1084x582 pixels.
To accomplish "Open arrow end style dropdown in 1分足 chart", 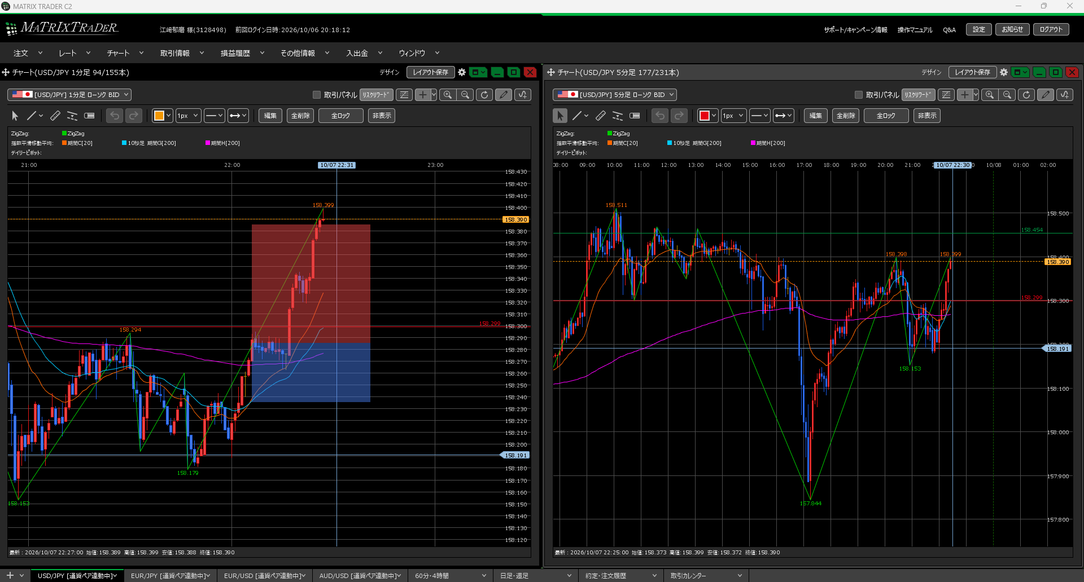I will (238, 116).
